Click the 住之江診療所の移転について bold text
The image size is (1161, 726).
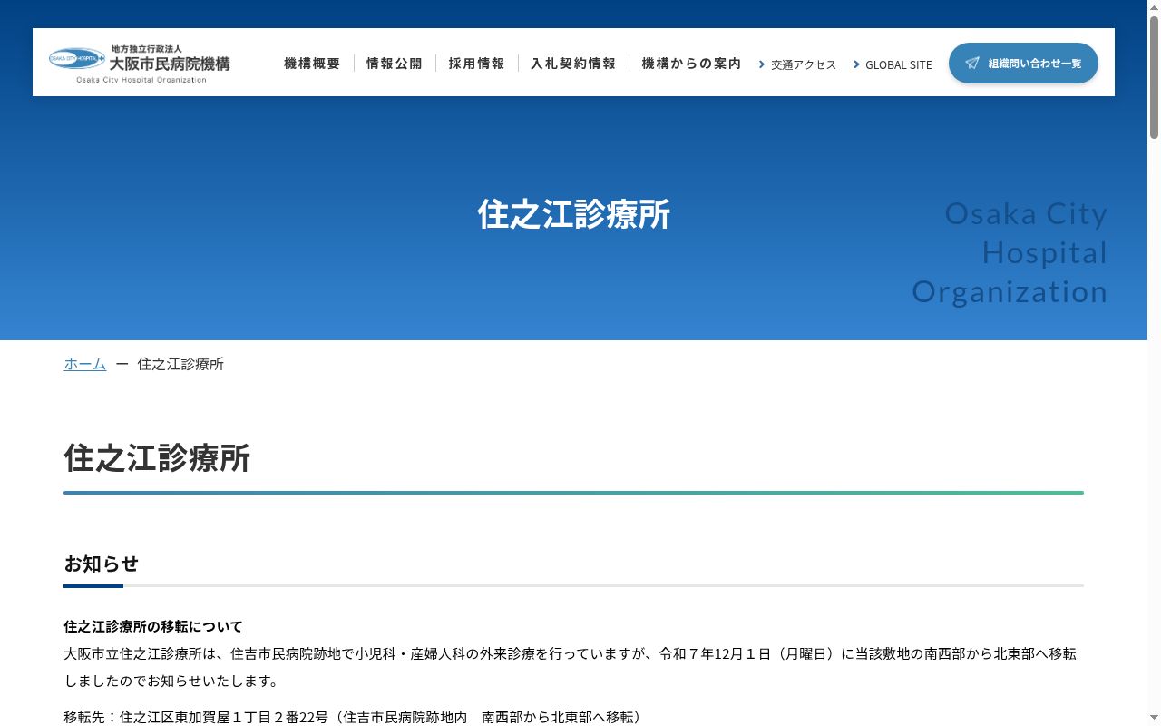coord(153,626)
